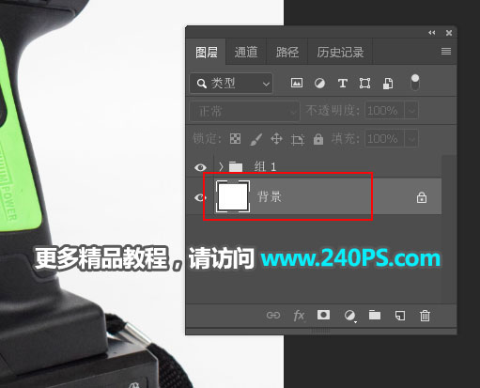Open the 路径 (Paths) tab
The width and height of the screenshot is (480, 388).
287,52
